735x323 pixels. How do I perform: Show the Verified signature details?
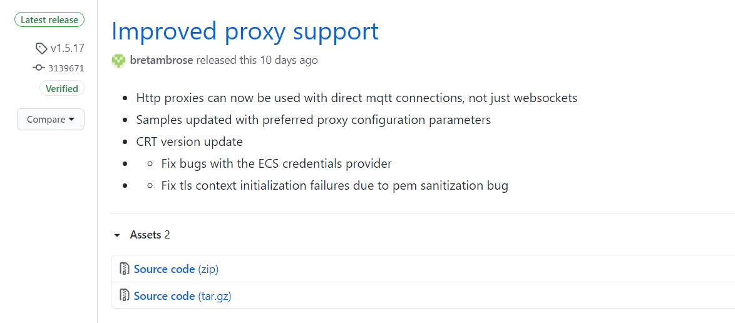(x=62, y=89)
